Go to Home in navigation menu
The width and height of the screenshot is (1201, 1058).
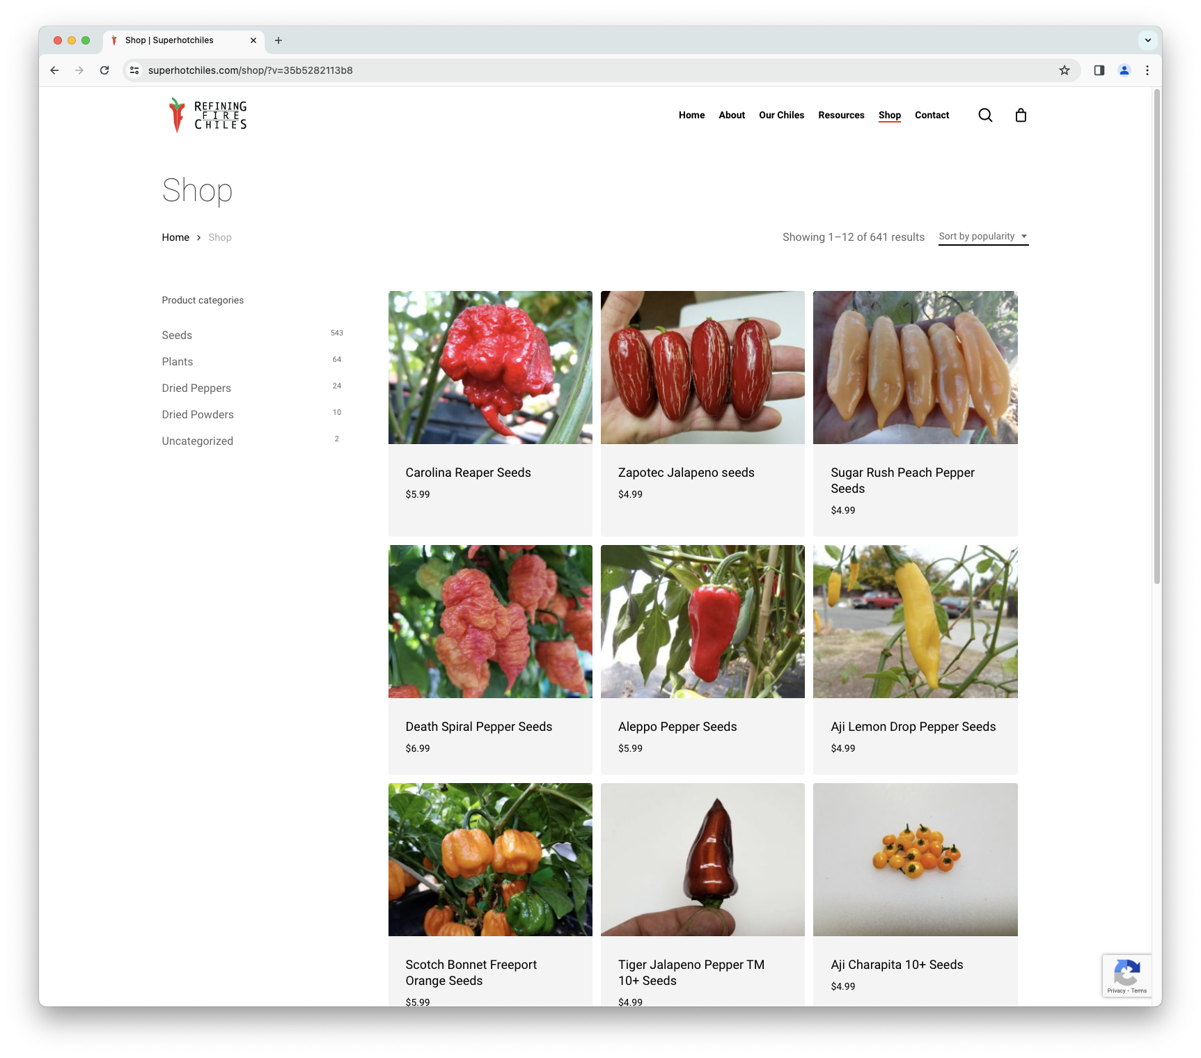click(x=691, y=116)
